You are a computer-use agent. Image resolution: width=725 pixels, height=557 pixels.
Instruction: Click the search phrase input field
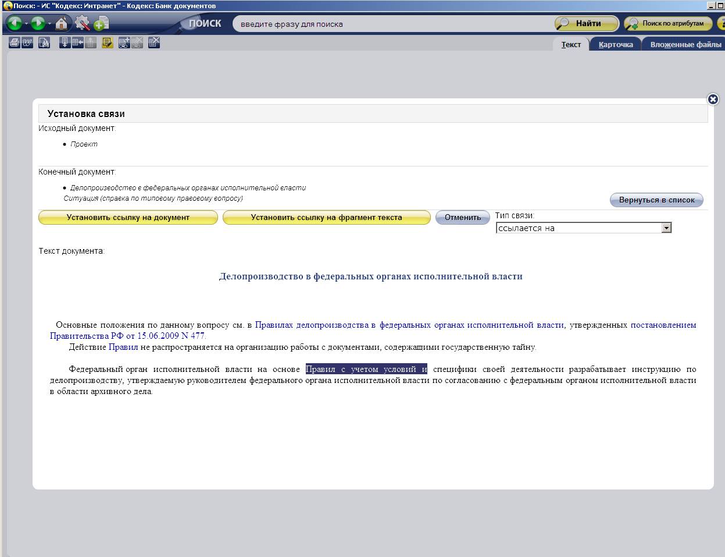pyautogui.click(x=390, y=24)
